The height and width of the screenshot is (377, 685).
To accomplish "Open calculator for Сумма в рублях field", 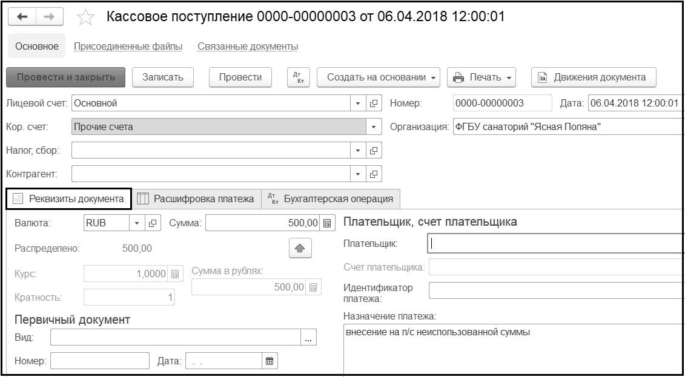I will click(313, 287).
